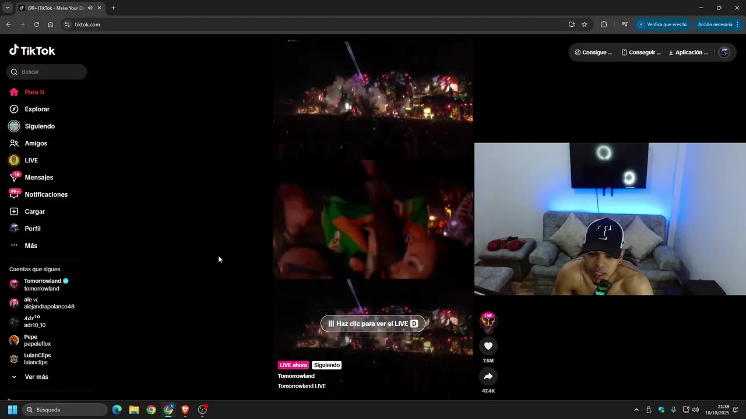
Task: Install app icon in address bar
Action: pos(572,24)
